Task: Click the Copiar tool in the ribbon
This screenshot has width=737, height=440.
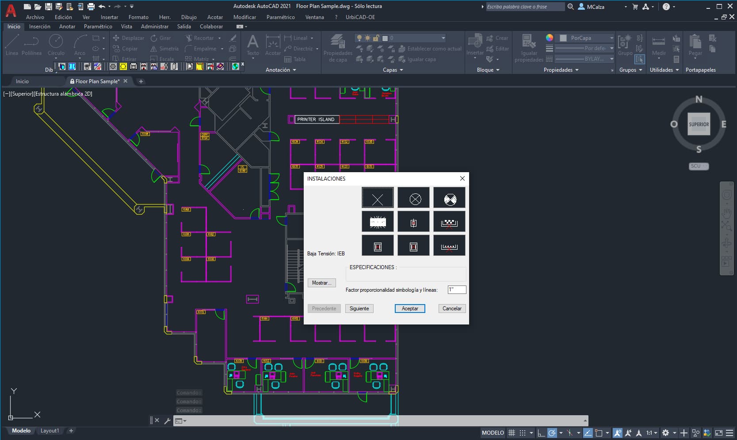Action: (x=125, y=49)
